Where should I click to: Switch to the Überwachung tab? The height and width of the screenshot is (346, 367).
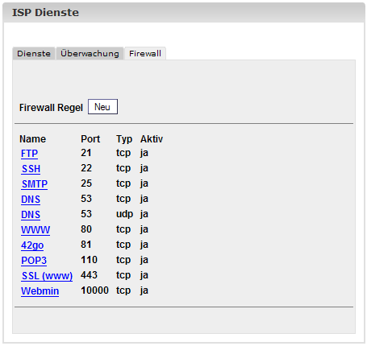pos(90,53)
